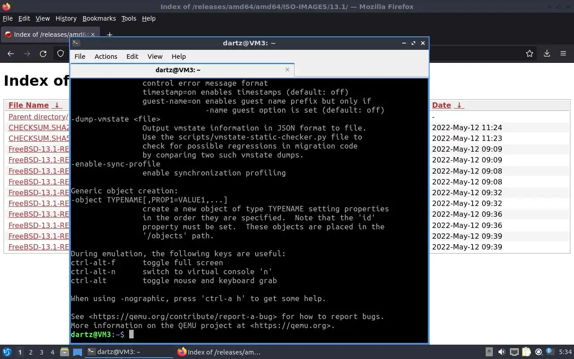This screenshot has height=359, width=574.
Task: Switch to workspace 3
Action: pyautogui.click(x=41, y=352)
